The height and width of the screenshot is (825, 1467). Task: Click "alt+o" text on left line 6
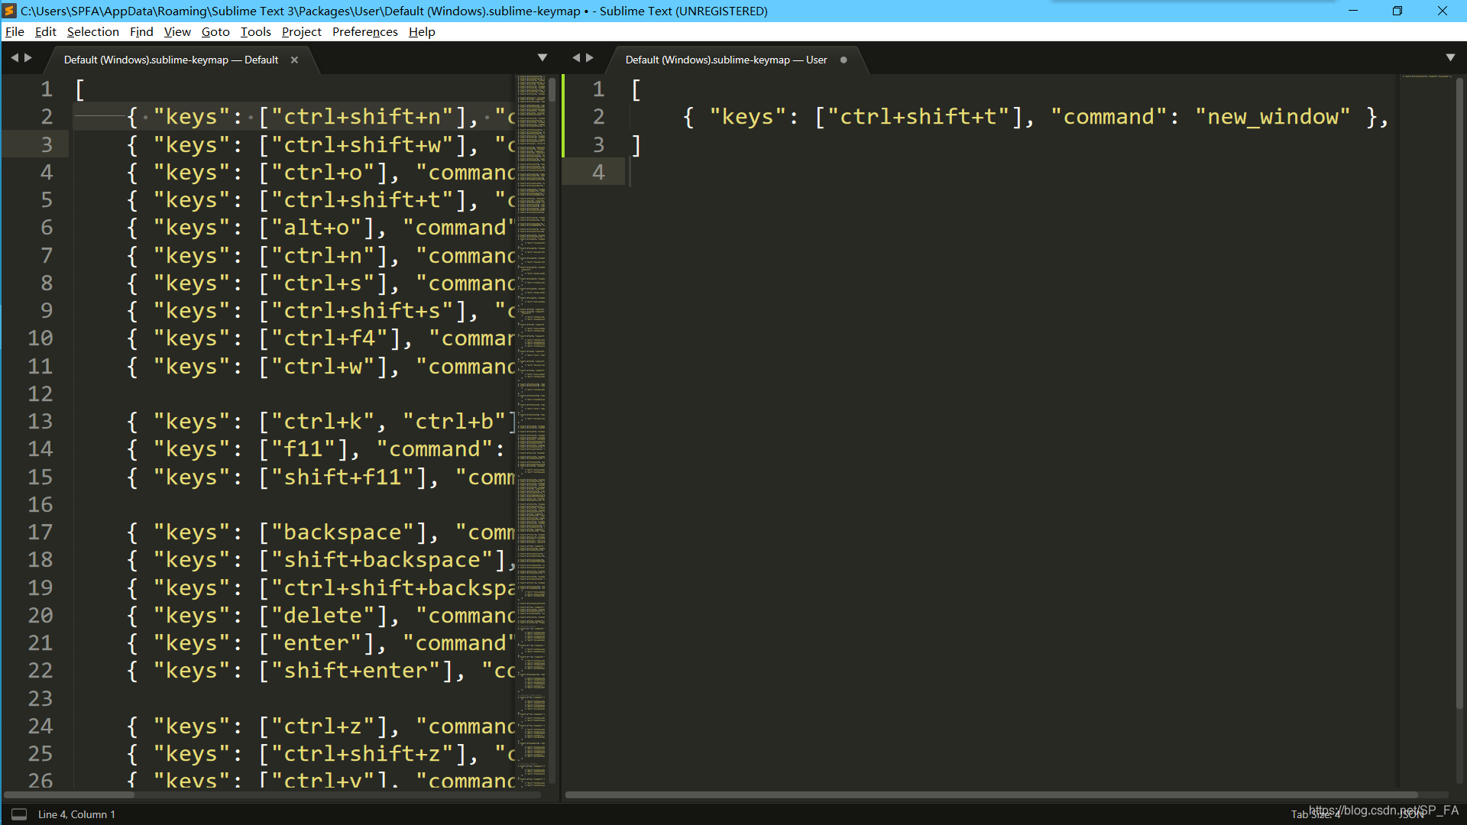316,228
